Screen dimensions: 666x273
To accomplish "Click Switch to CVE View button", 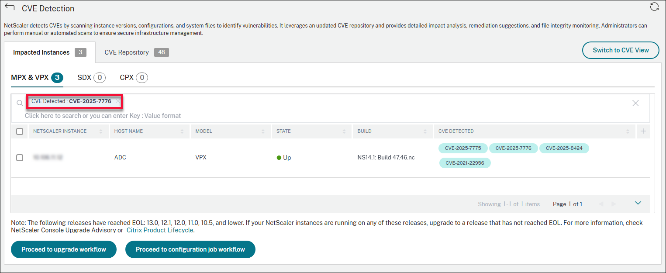I will pyautogui.click(x=621, y=50).
